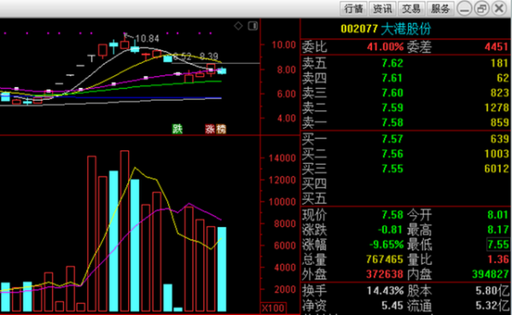Click the 买一 price 7.57
The image size is (512, 315).
[x=393, y=139]
